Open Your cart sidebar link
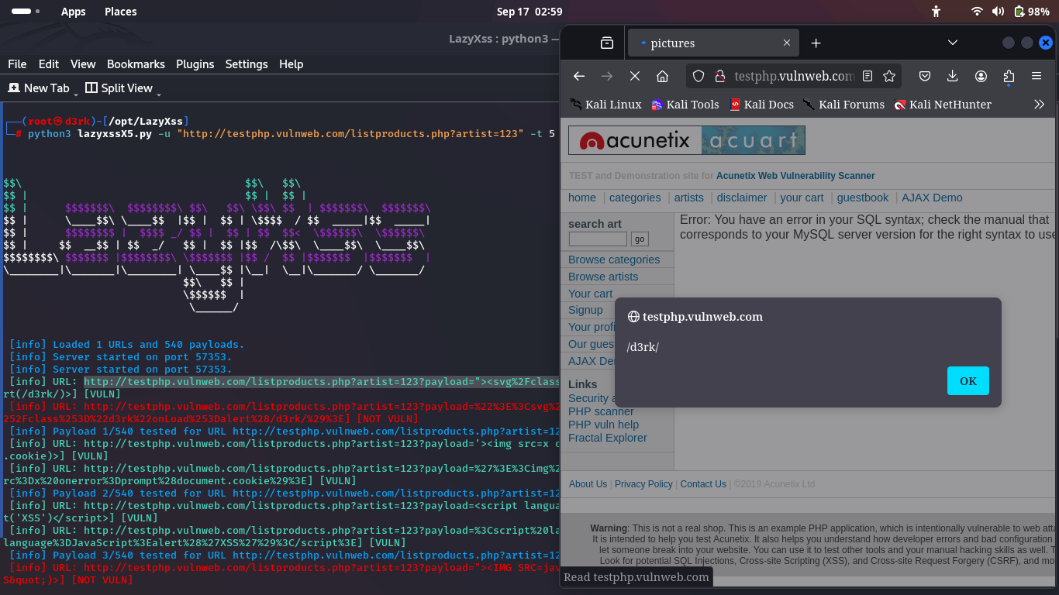The width and height of the screenshot is (1059, 595). (x=590, y=294)
